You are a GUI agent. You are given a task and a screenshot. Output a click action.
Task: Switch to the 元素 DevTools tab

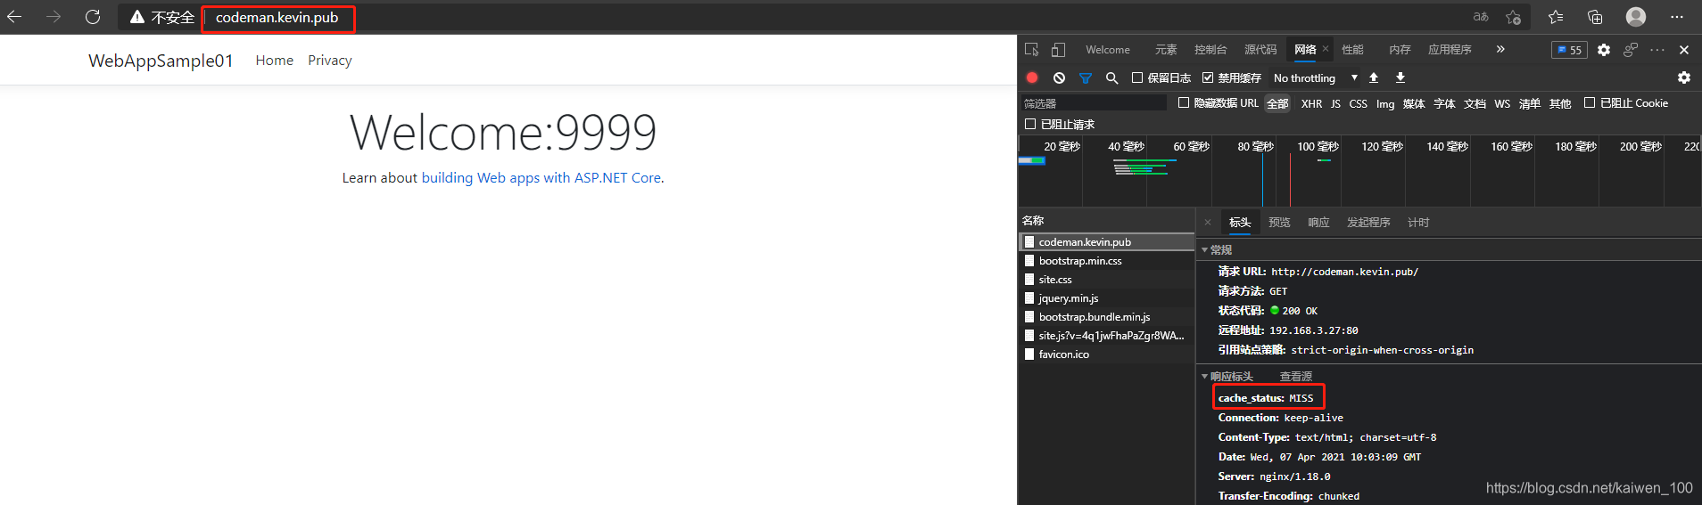coord(1166,50)
